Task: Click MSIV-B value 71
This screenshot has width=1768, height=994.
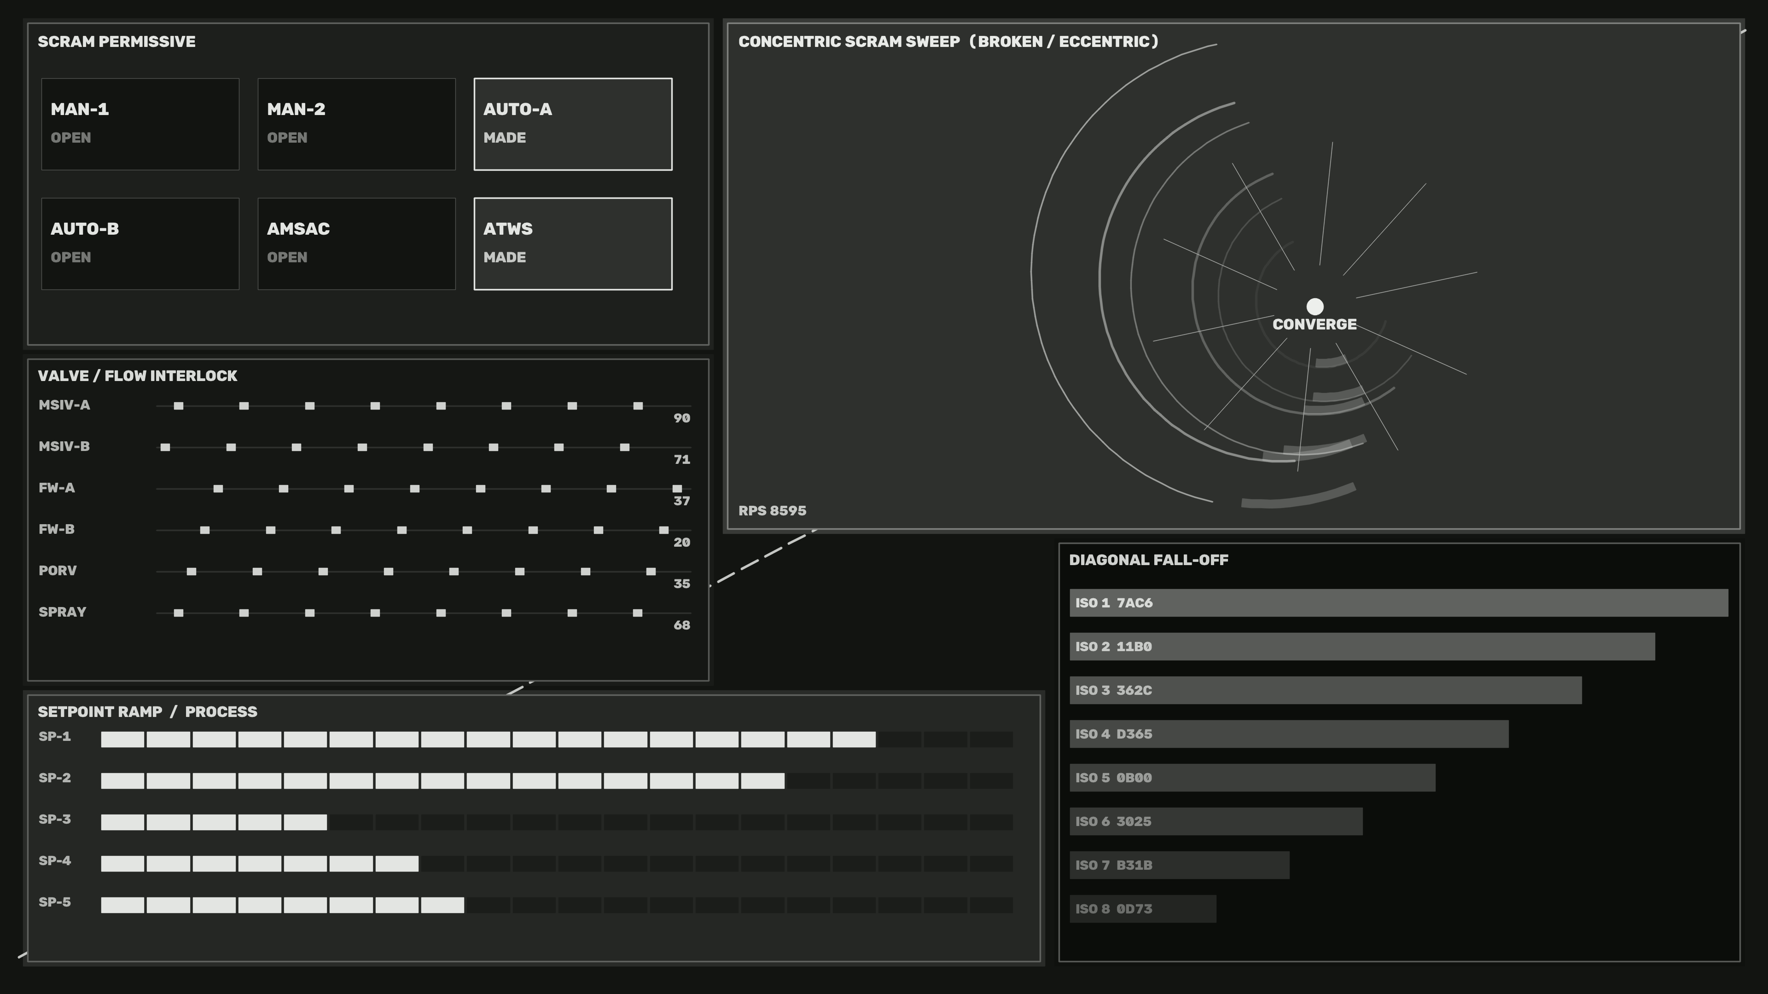Action: pyautogui.click(x=681, y=459)
